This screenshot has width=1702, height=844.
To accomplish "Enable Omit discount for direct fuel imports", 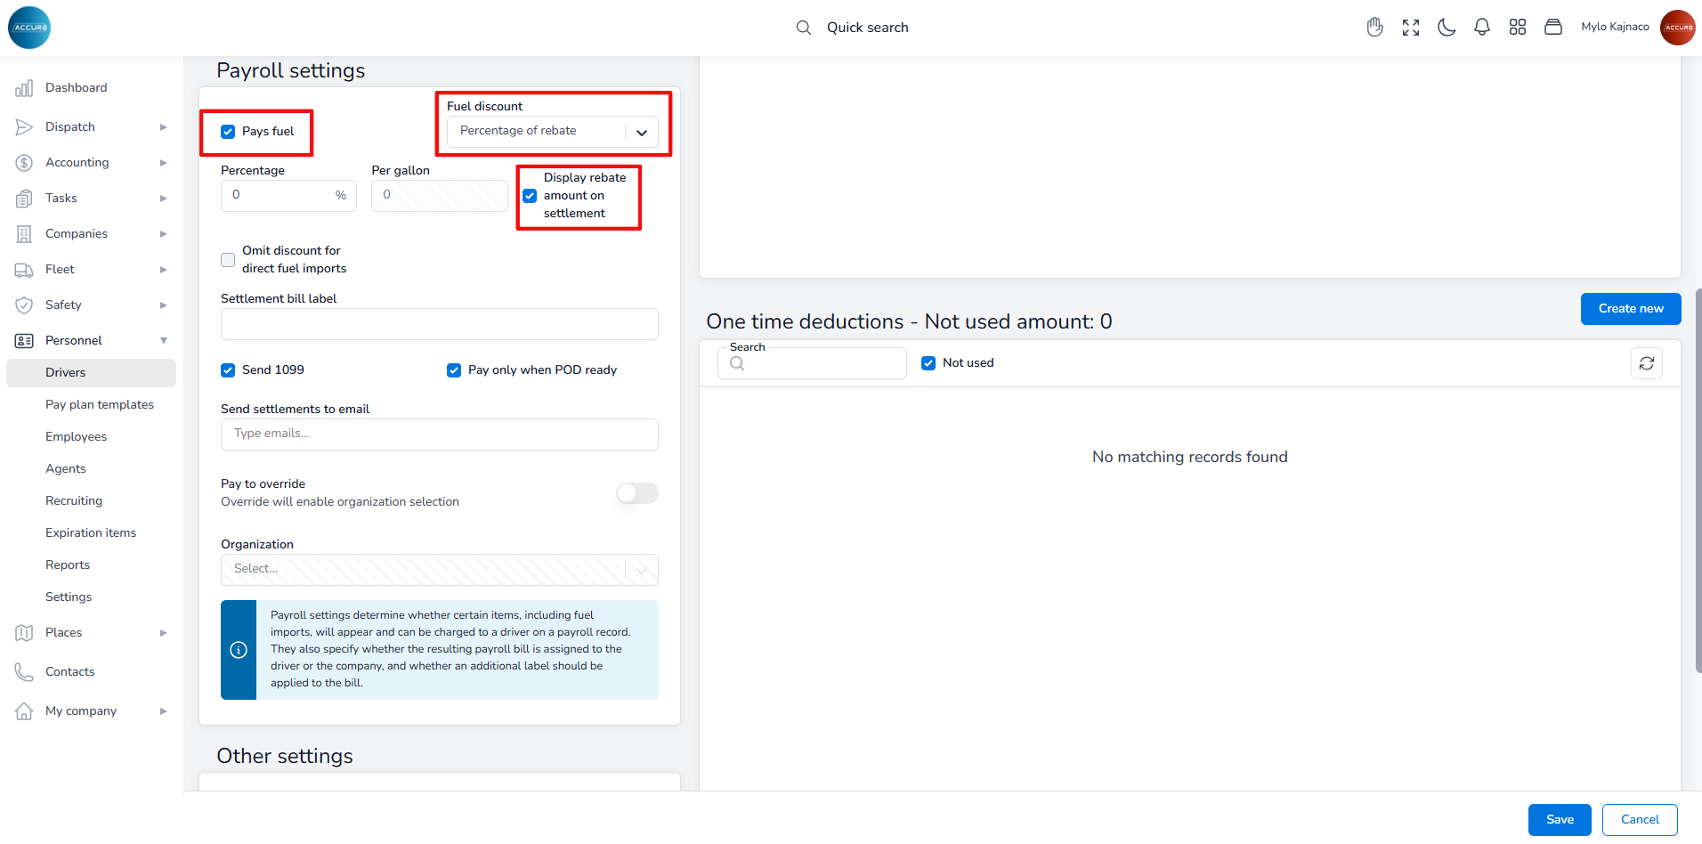I will click(228, 260).
